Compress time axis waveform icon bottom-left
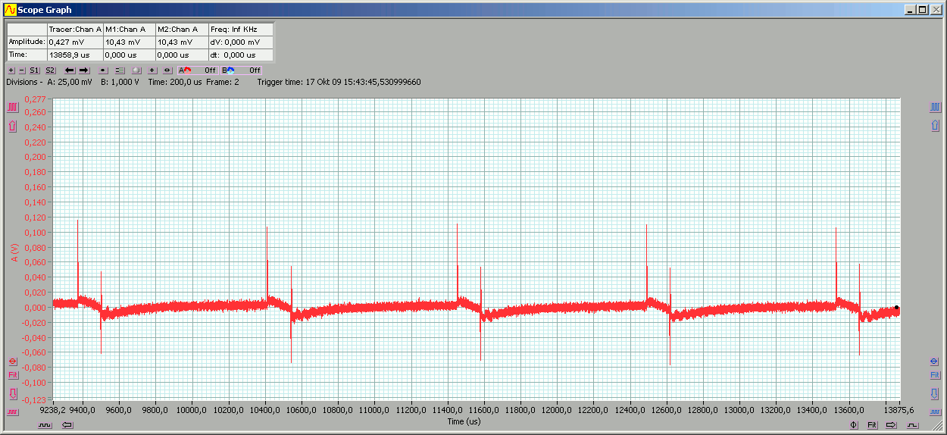This screenshot has width=947, height=435. coord(45,425)
